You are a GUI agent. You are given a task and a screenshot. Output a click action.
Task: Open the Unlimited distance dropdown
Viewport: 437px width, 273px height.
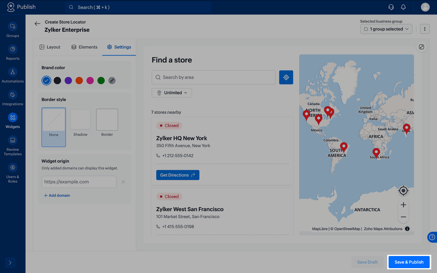[172, 93]
